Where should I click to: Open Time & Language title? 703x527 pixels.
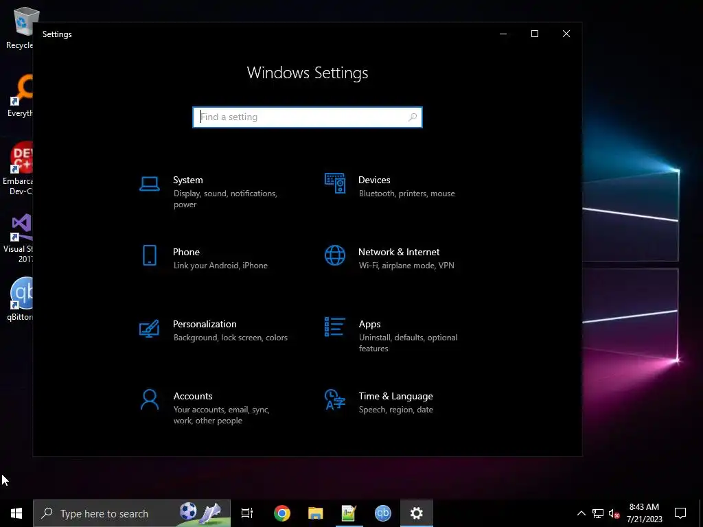[x=396, y=396]
